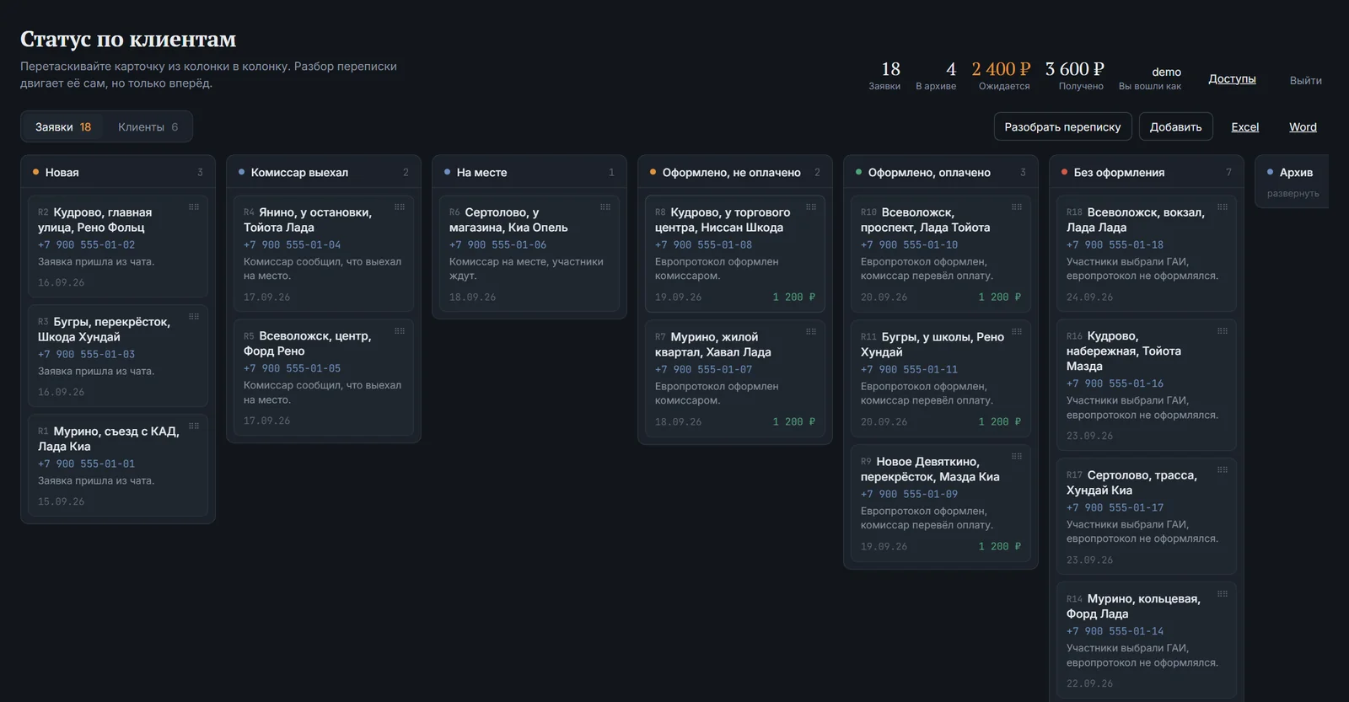This screenshot has height=702, width=1349.
Task: Click drag handle icon on card R1
Action: 194,426
